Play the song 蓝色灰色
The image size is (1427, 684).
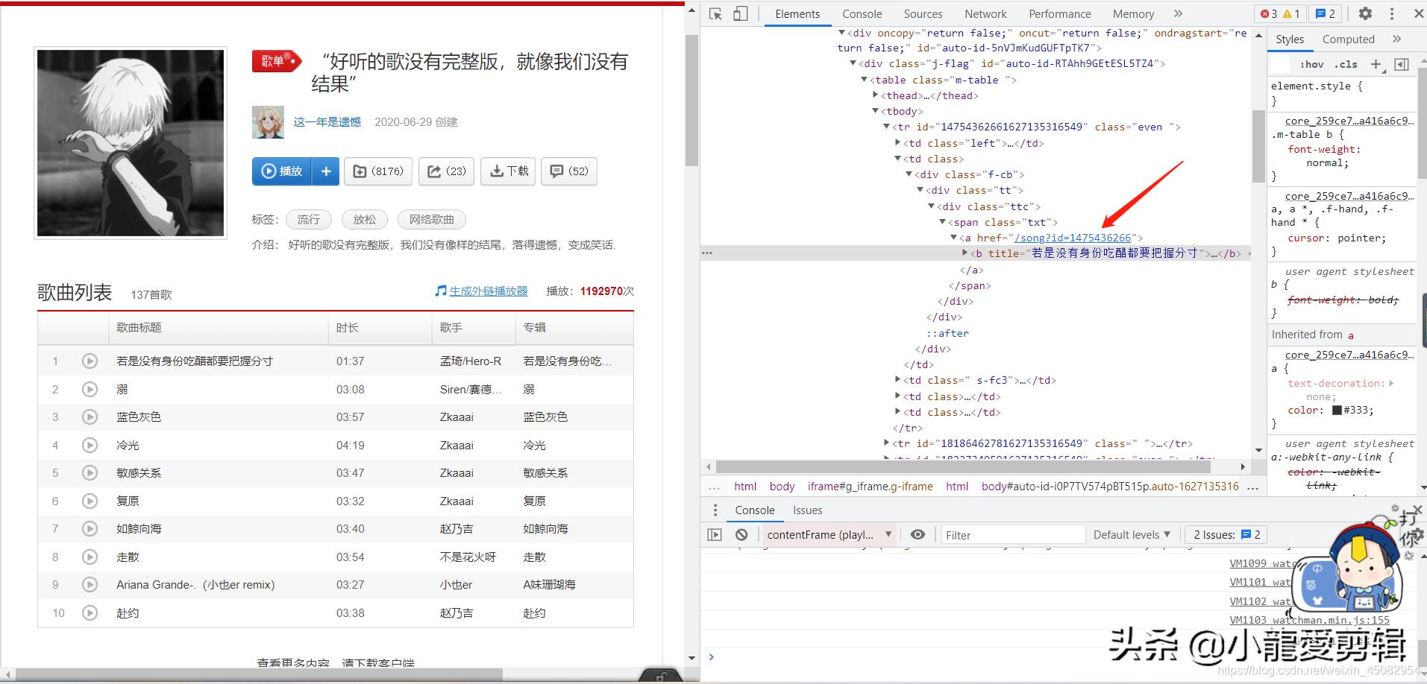tap(90, 417)
